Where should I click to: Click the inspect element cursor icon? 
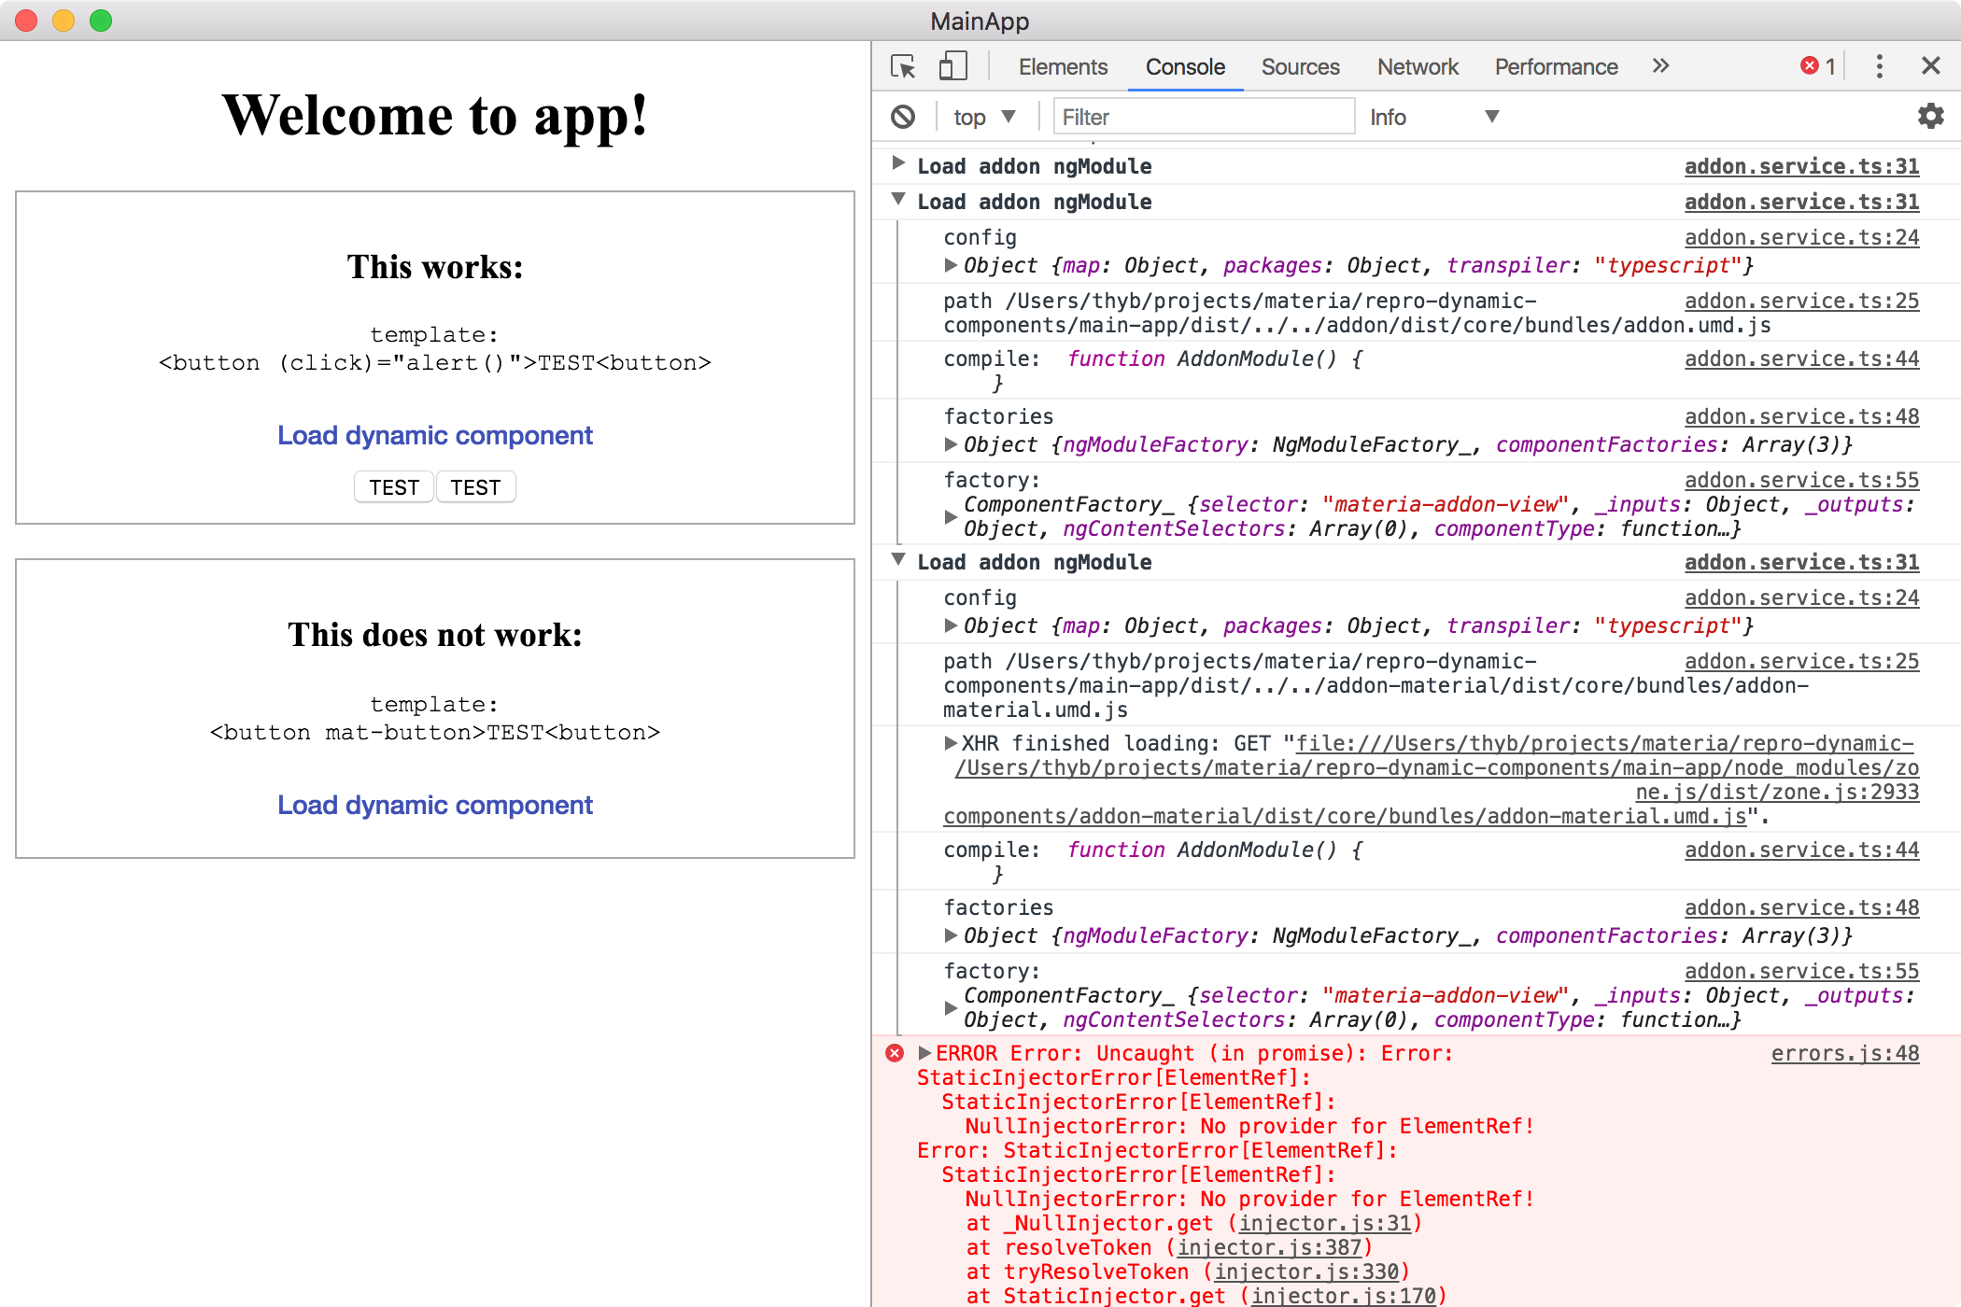pos(902,65)
